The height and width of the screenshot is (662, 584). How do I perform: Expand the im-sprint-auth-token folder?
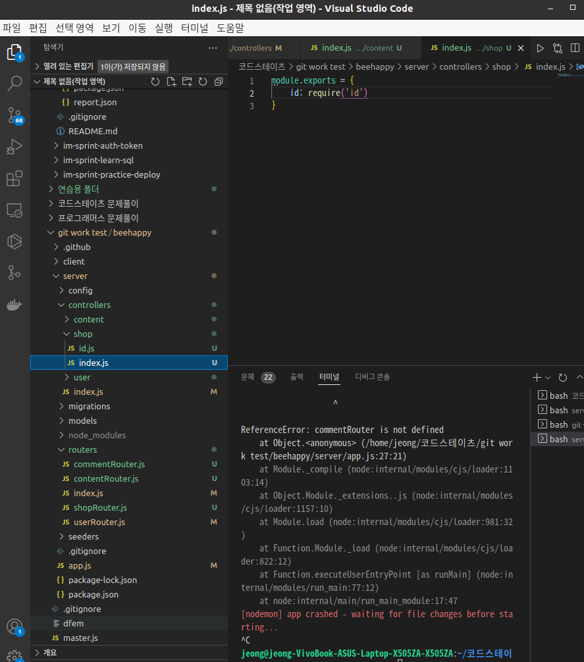[x=103, y=145]
